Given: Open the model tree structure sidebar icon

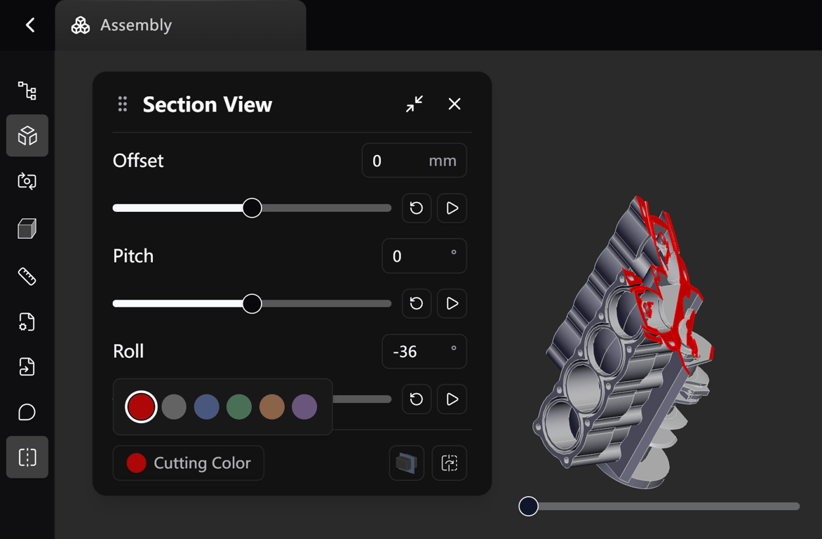Looking at the screenshot, I should pos(27,91).
